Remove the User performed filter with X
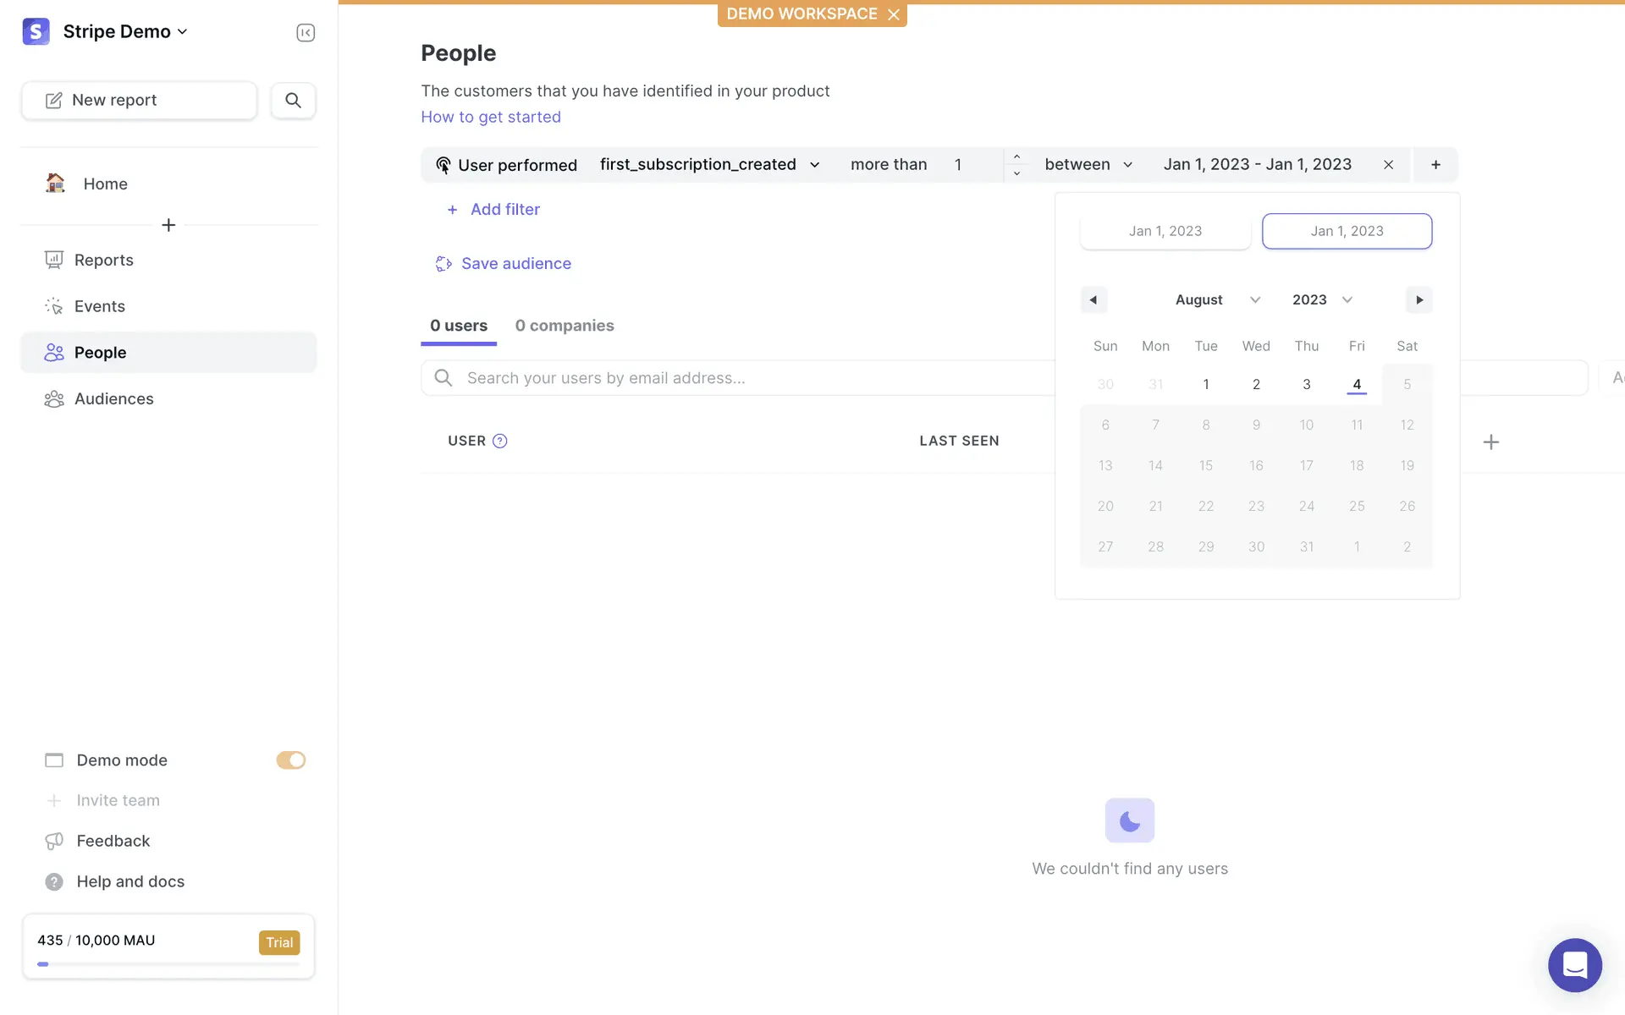The height and width of the screenshot is (1015, 1625). 1388,165
